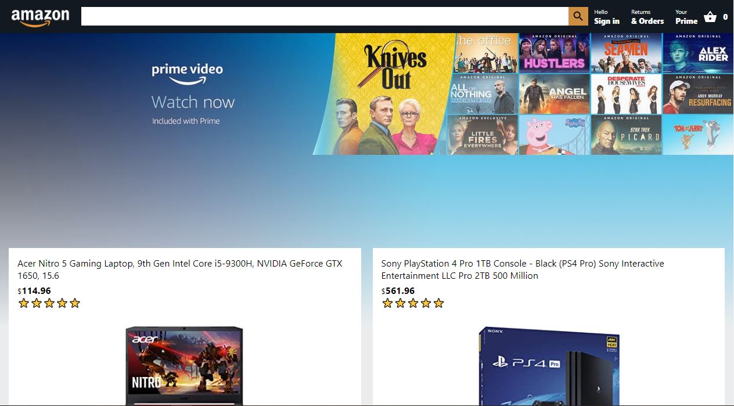Click the star rating under the Acer laptop
This screenshot has width=734, height=406.
click(x=49, y=303)
